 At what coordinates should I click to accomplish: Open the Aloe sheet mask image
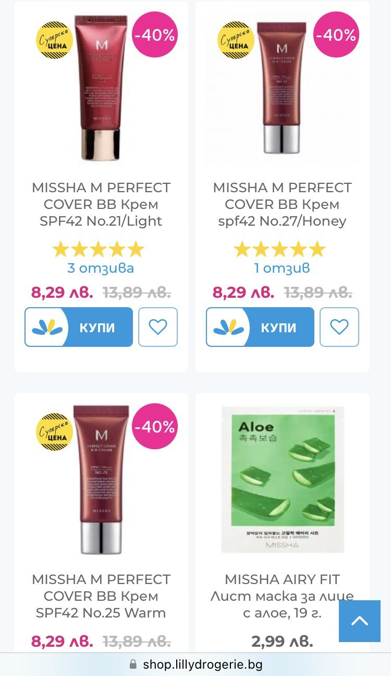(283, 480)
